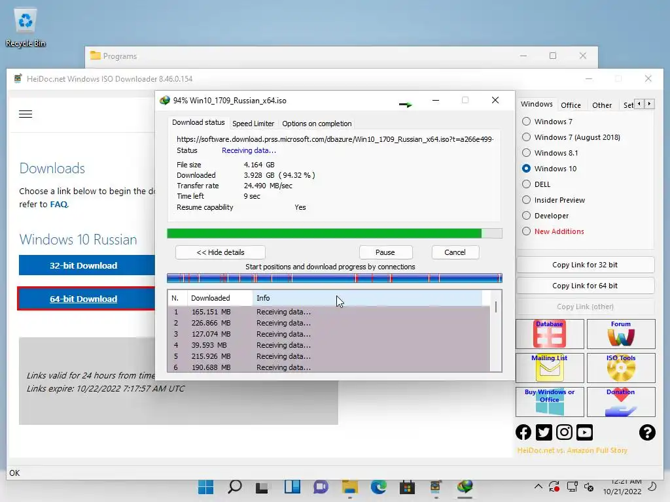Image resolution: width=670 pixels, height=502 pixels.
Task: Open taskbar Search
Action: pyautogui.click(x=235, y=486)
